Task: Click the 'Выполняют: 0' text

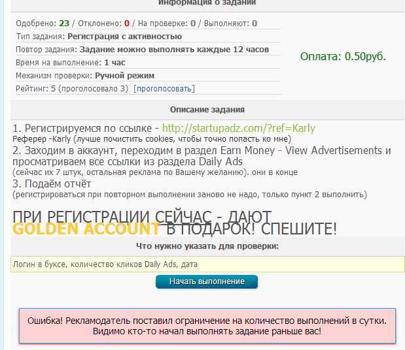Action: click(230, 24)
